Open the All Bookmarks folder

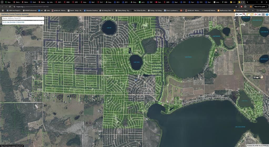coord(262,11)
